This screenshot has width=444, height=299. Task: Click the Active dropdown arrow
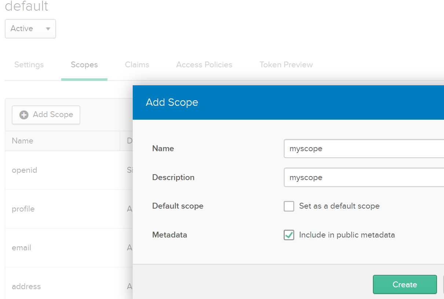[48, 29]
